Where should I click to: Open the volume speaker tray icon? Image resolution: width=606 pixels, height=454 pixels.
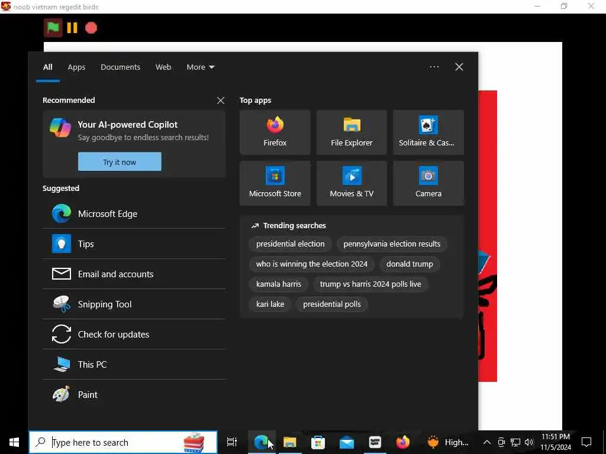529,442
